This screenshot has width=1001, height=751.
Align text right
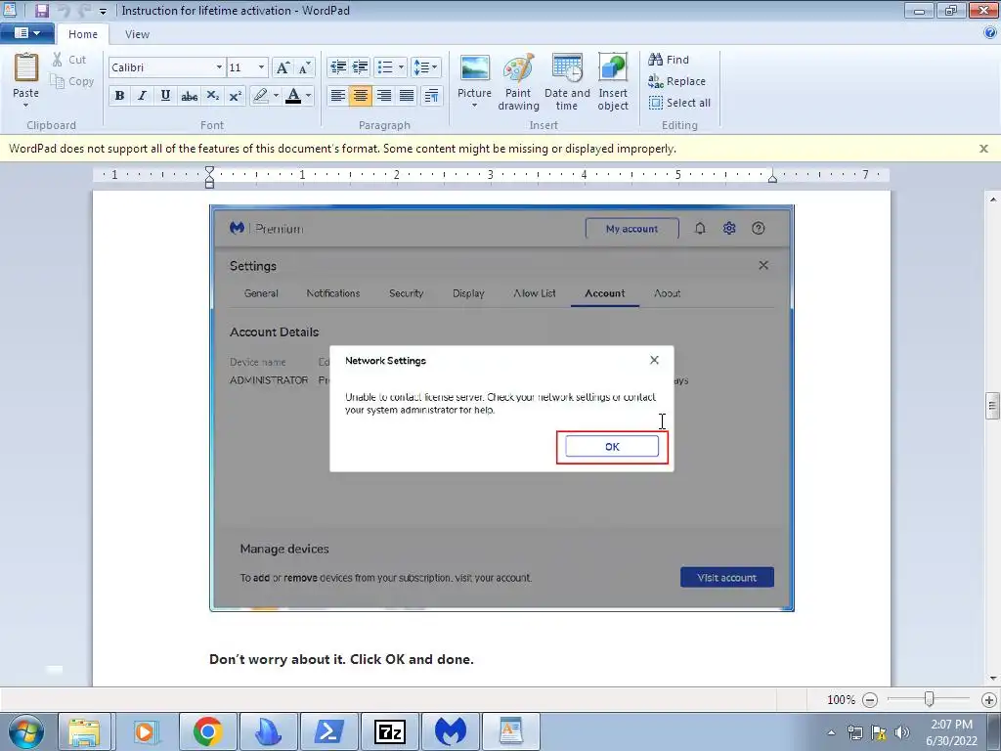pyautogui.click(x=383, y=96)
